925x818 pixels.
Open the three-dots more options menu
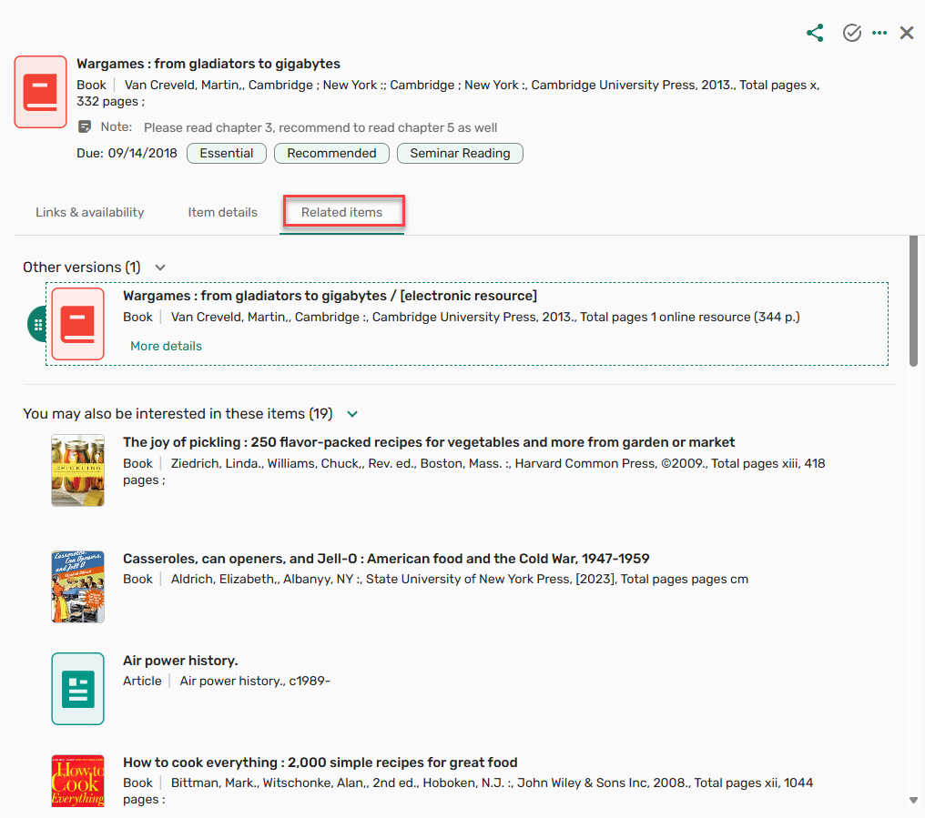pyautogui.click(x=879, y=33)
